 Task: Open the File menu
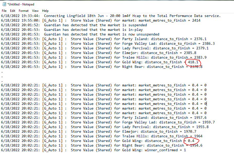4,11
